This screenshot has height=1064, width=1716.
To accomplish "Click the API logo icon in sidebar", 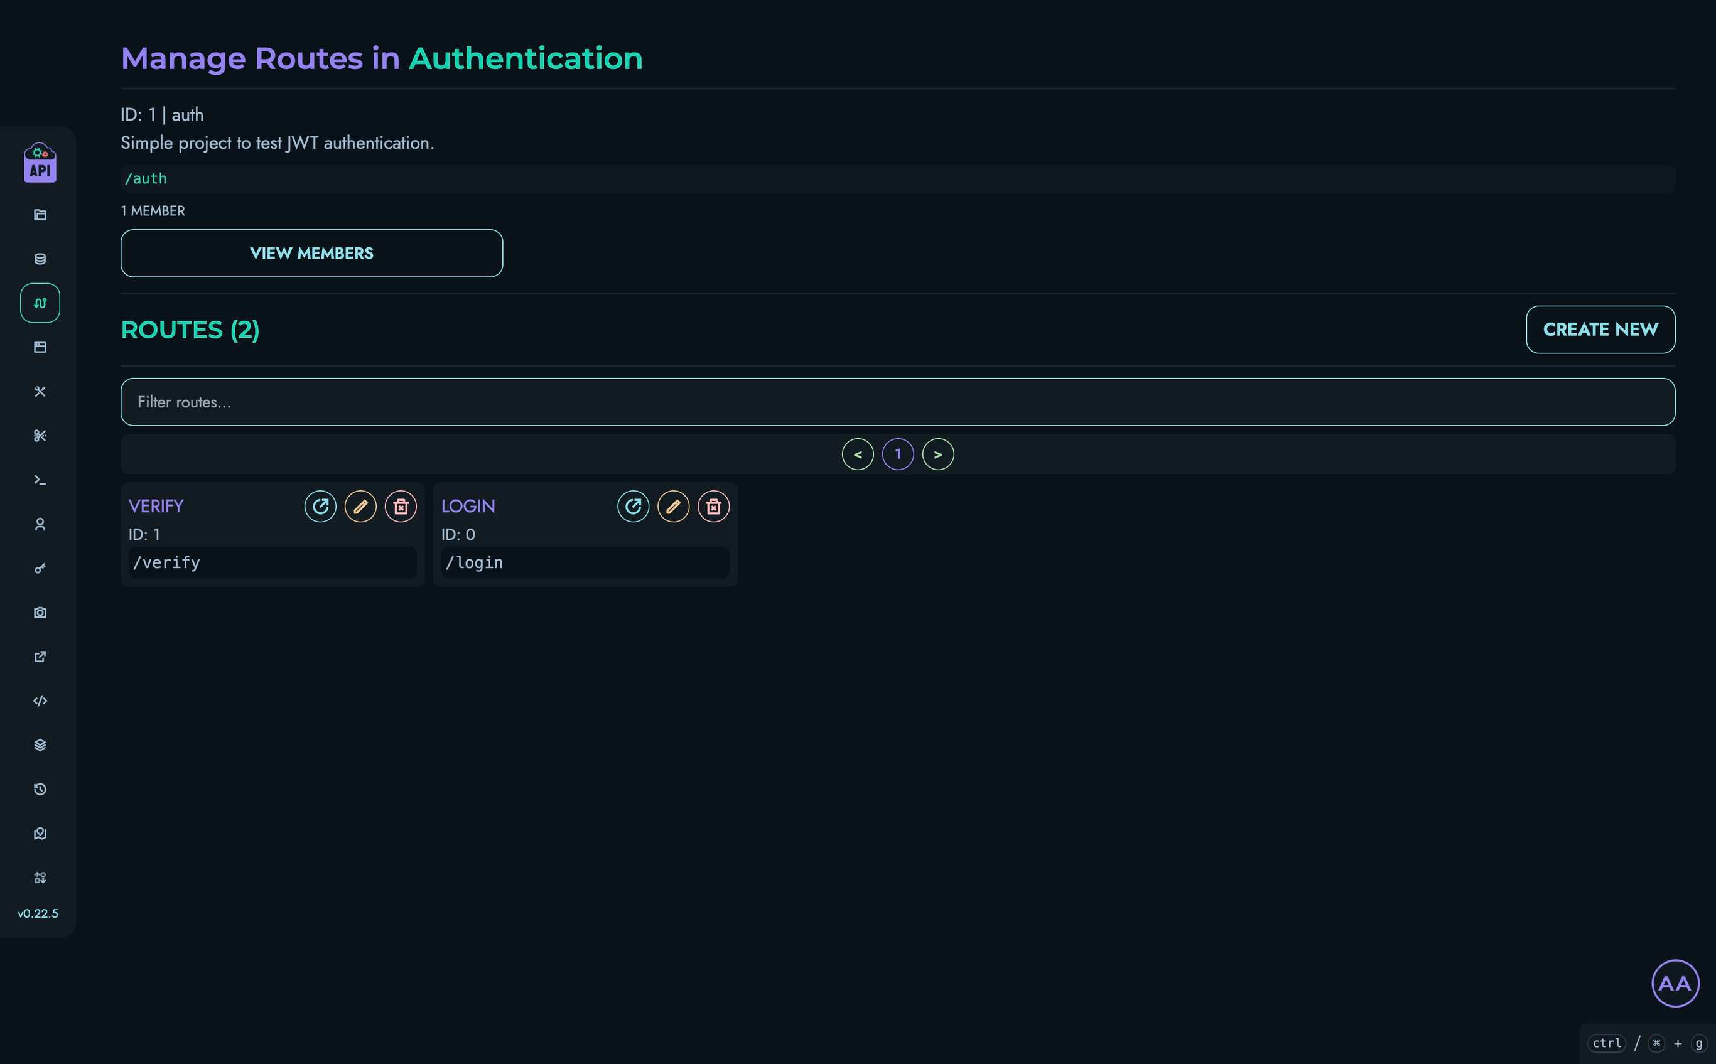I will [x=40, y=163].
